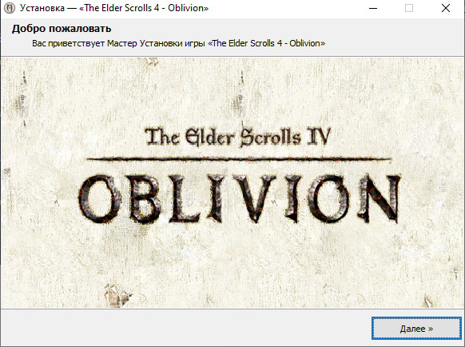Click the torn parchment mark at banner top
465x347 pixels.
pyautogui.click(x=152, y=61)
